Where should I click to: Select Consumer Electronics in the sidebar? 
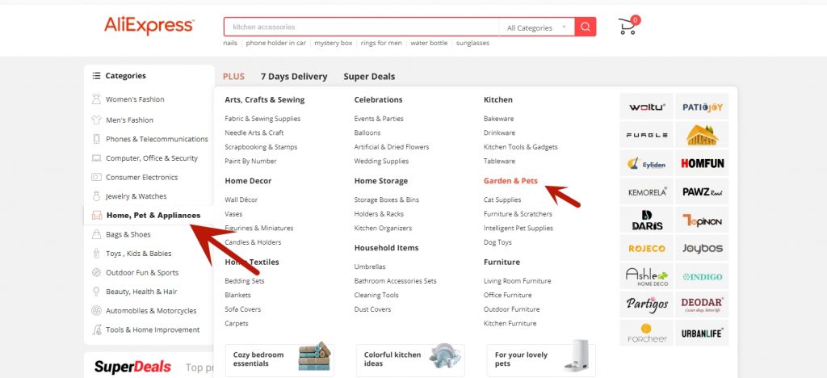[x=141, y=178]
